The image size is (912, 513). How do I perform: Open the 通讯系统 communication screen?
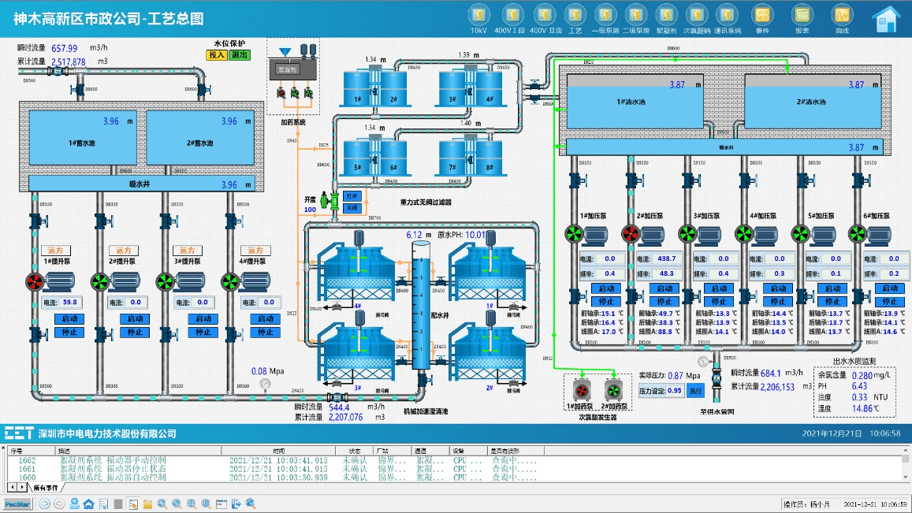(x=727, y=17)
